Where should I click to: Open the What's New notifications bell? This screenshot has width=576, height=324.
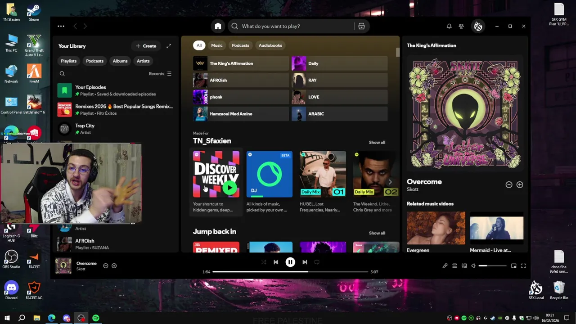tap(449, 26)
